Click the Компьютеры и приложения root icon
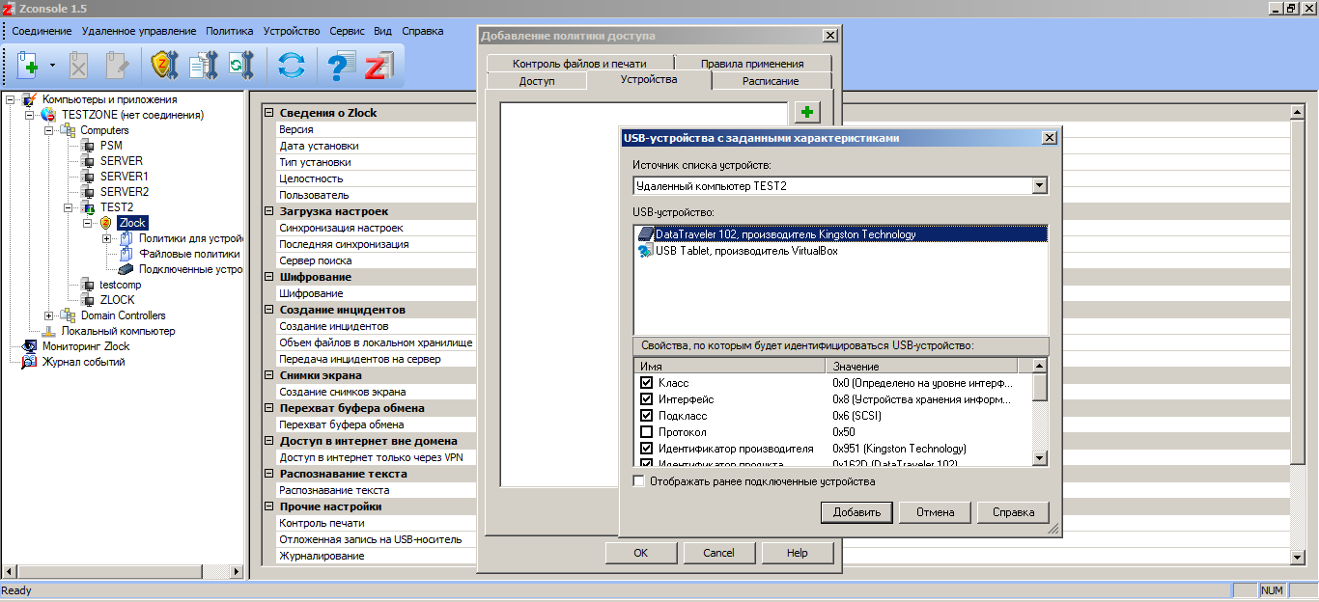 [x=30, y=99]
